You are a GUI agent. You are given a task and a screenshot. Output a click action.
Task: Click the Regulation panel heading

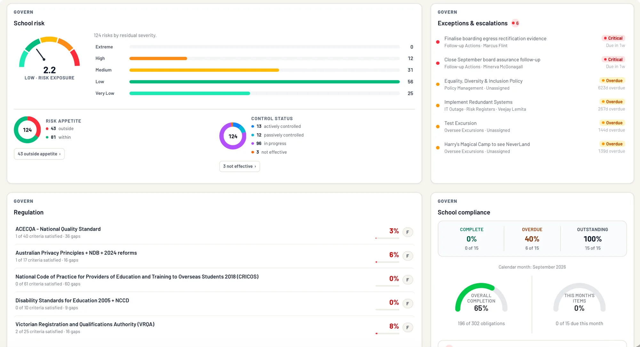tap(28, 212)
